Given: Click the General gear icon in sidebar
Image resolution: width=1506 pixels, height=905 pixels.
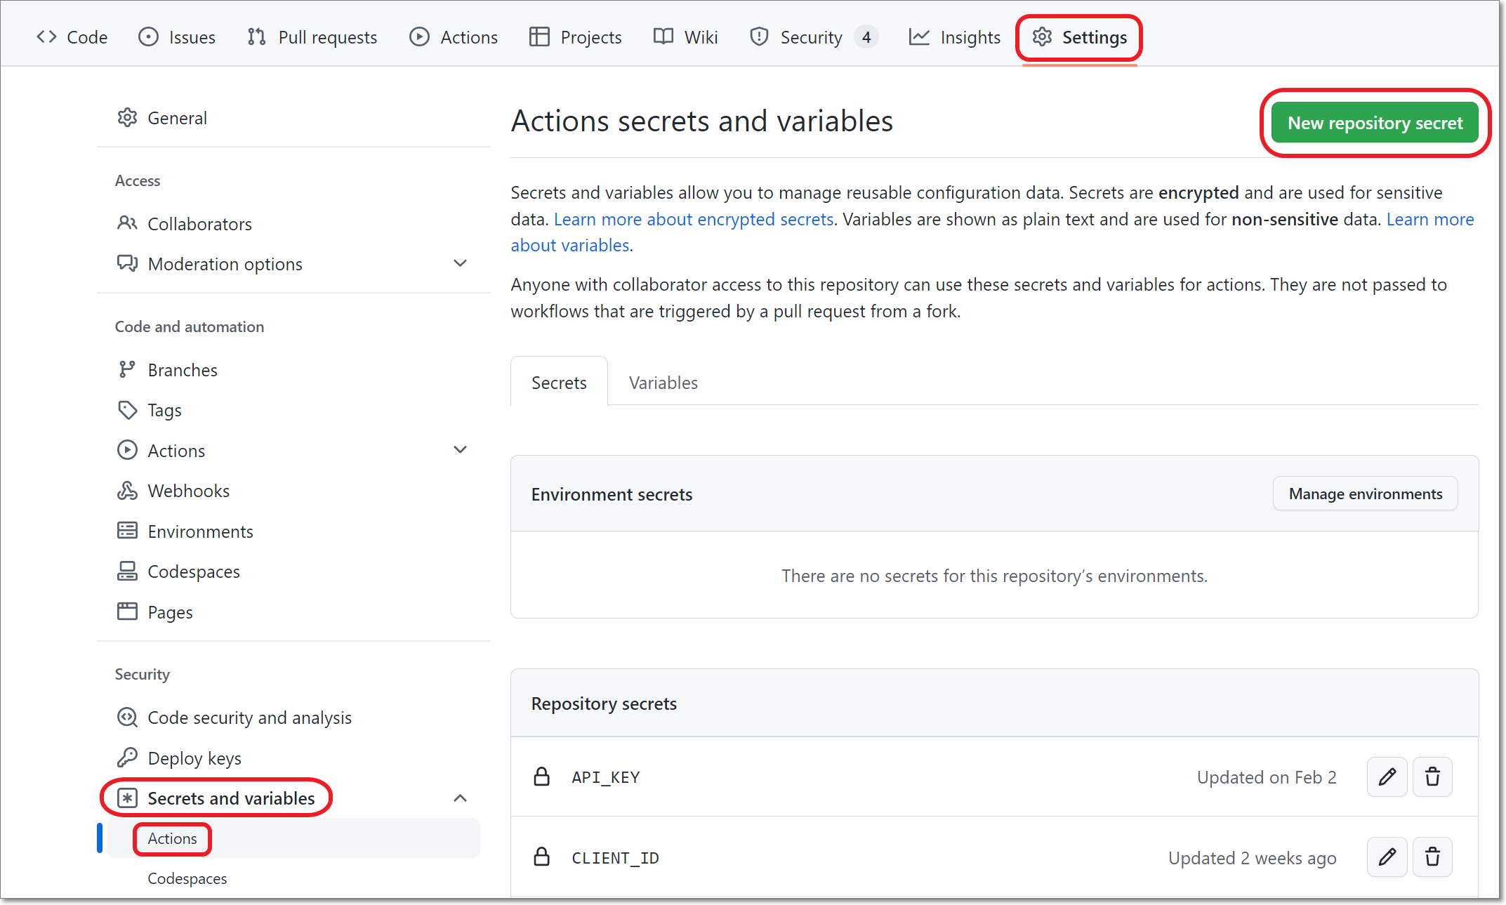Looking at the screenshot, I should tap(127, 118).
